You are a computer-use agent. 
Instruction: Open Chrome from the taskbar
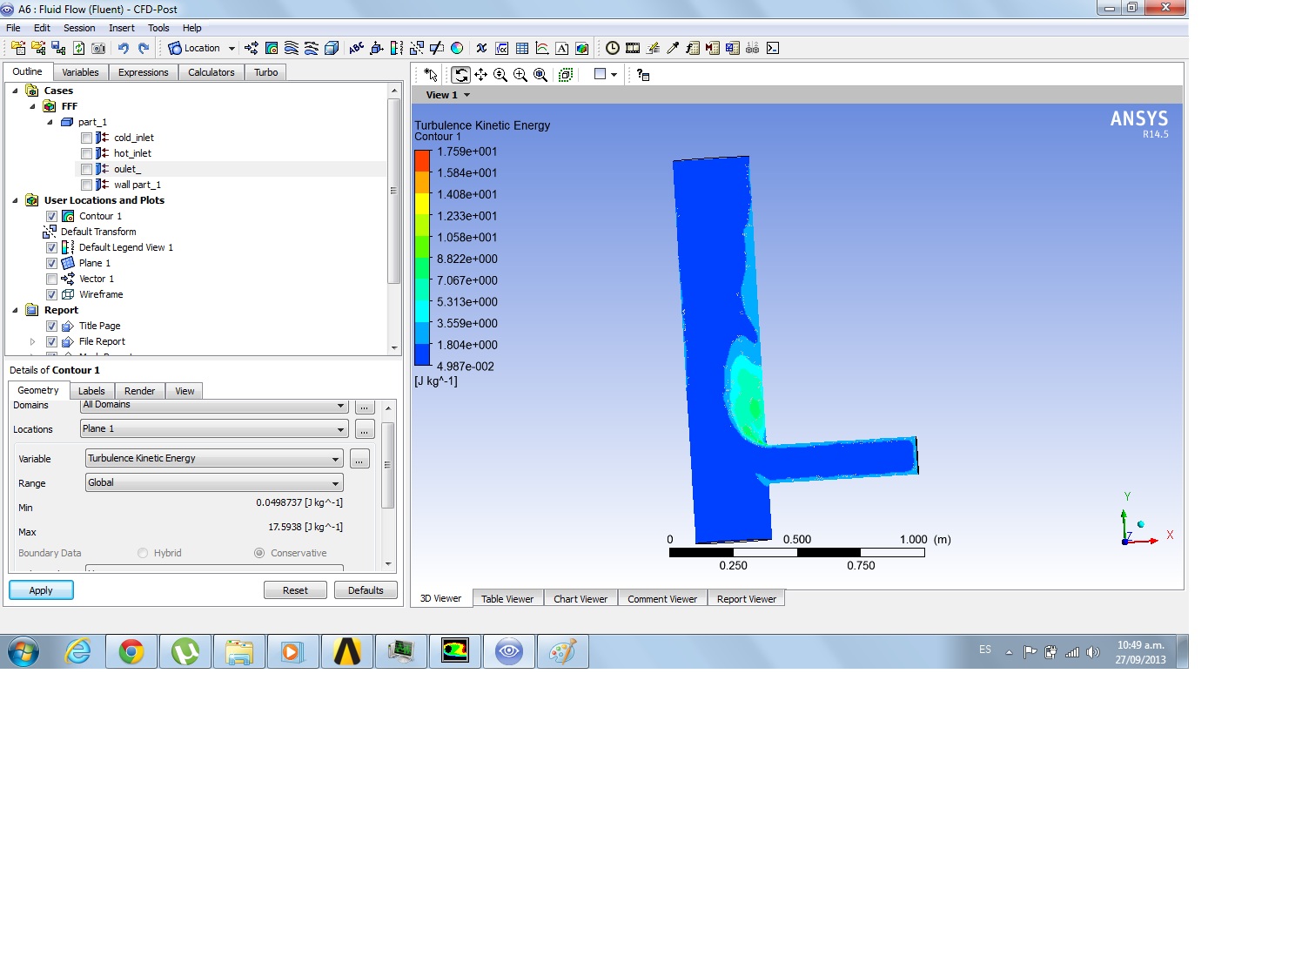(131, 651)
